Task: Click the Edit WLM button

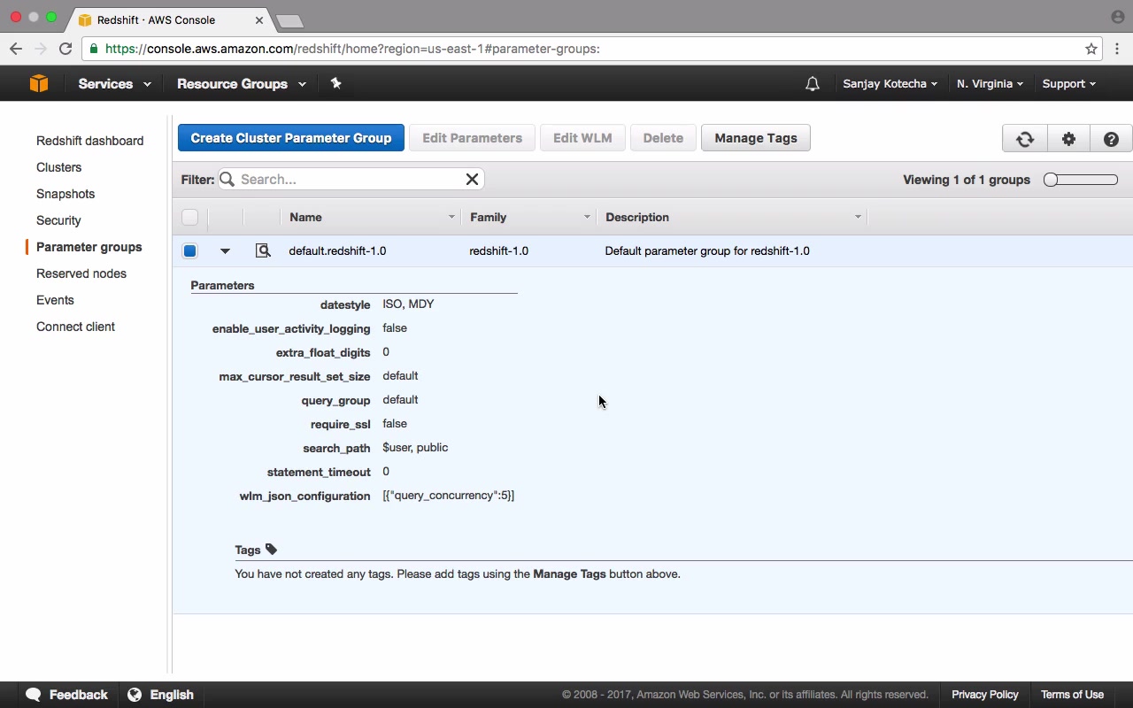Action: [x=582, y=138]
